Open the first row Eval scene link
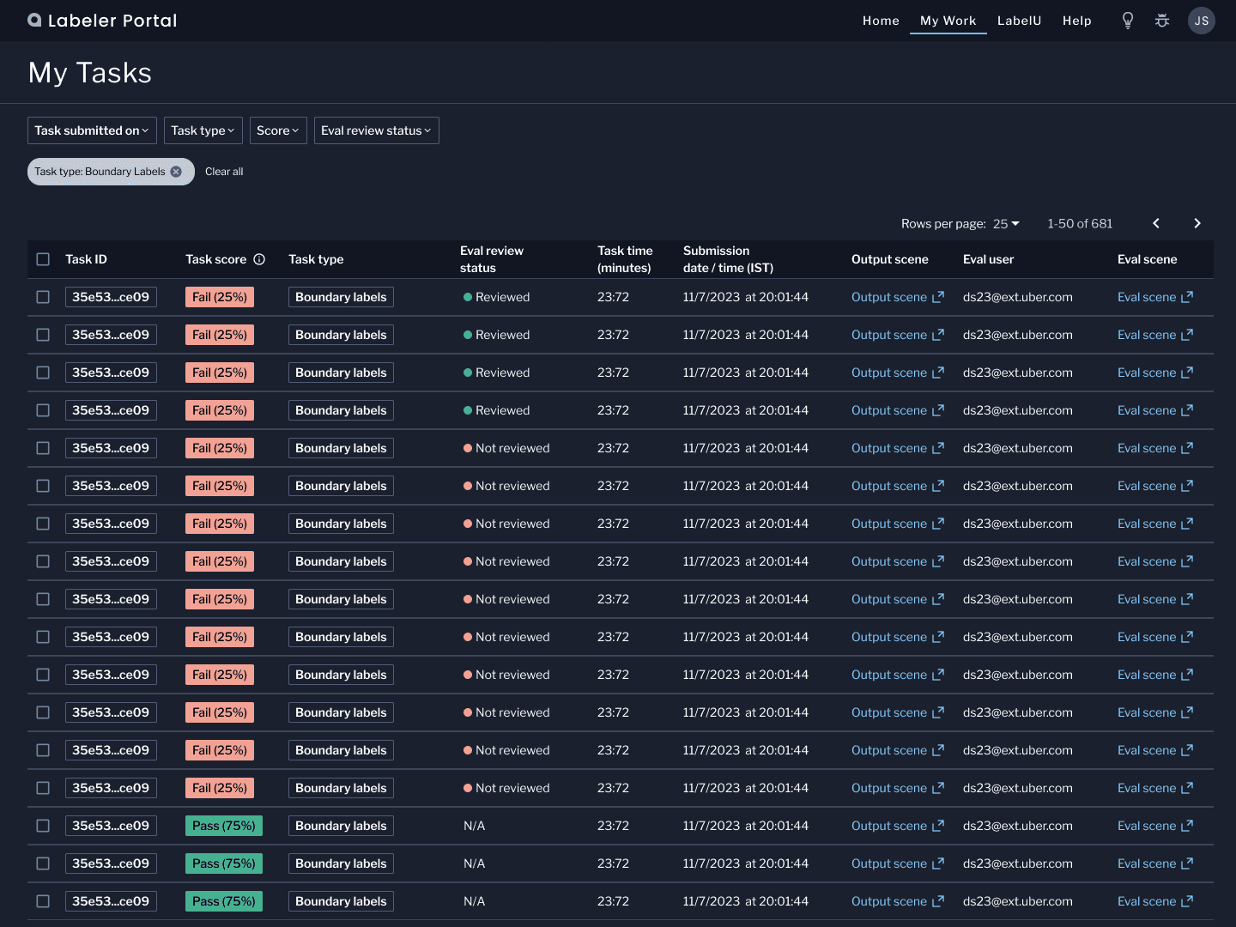The width and height of the screenshot is (1236, 927). click(x=1154, y=297)
